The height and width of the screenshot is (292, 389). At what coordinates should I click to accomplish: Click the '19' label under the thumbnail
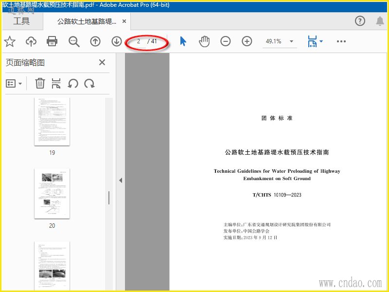coord(52,153)
